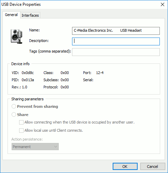Click the Protocol value 0x00
Viewport: 168px width, 173px height.
pos(65,87)
